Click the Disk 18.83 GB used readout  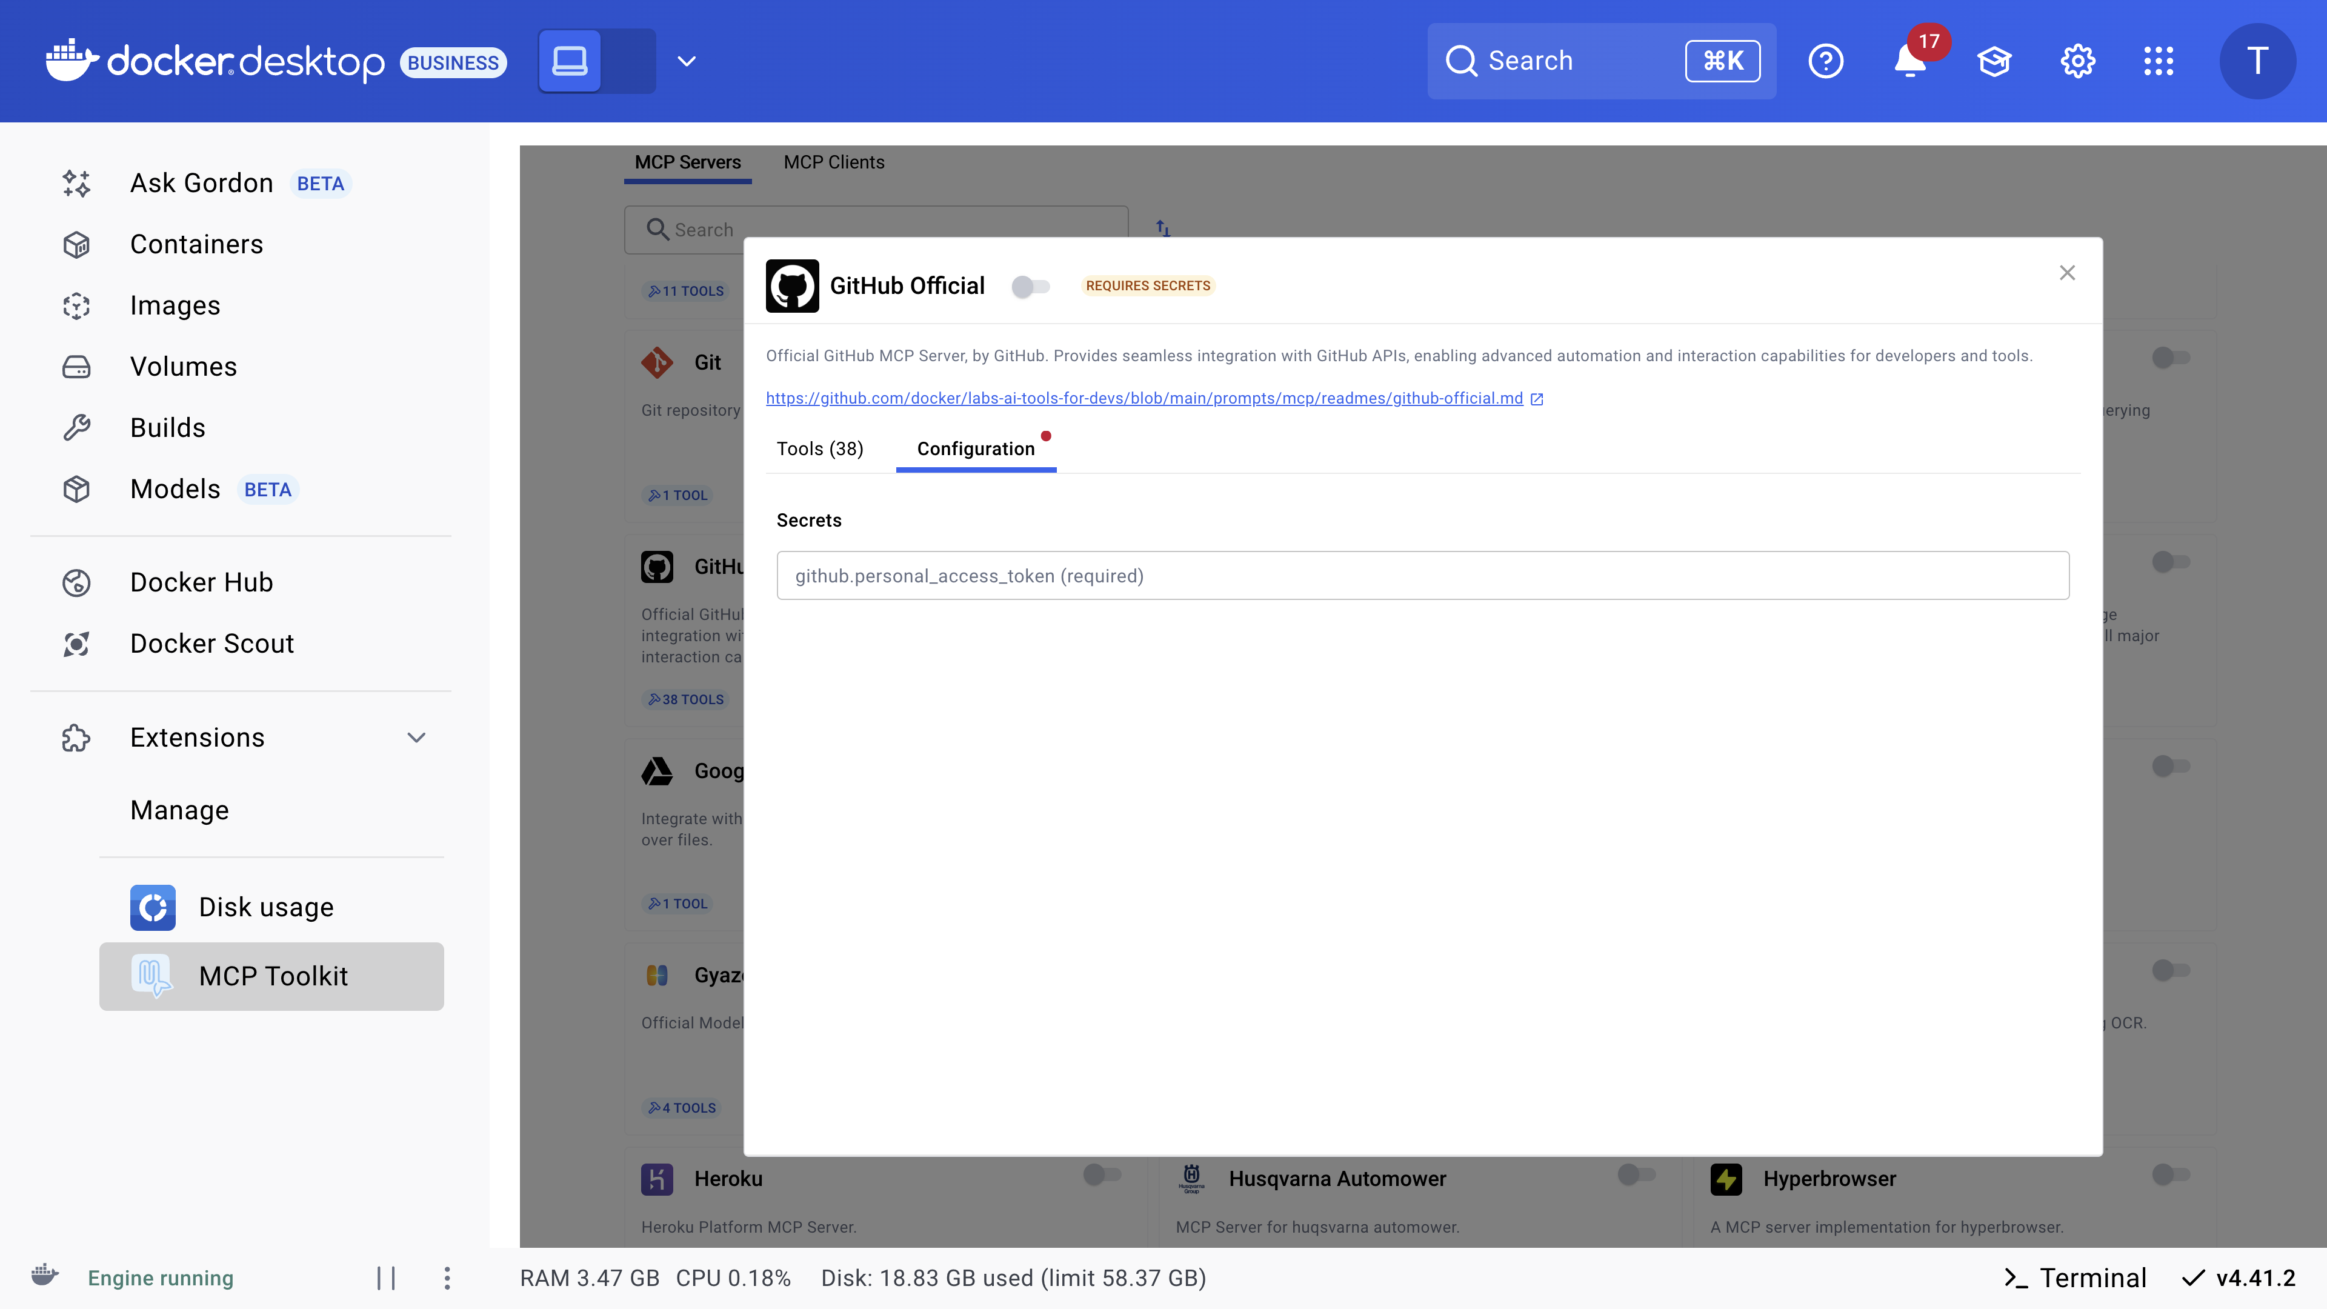[1014, 1277]
